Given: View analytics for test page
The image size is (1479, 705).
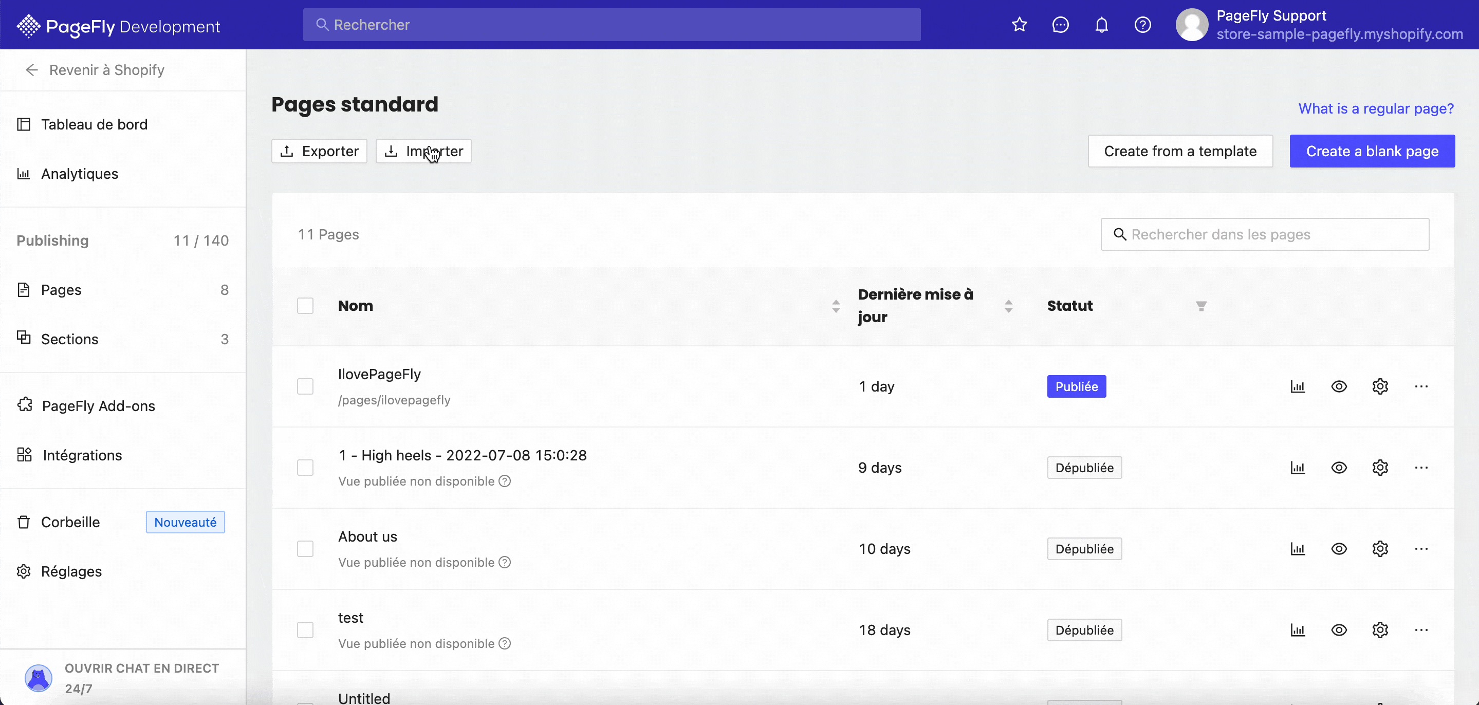Looking at the screenshot, I should tap(1298, 630).
